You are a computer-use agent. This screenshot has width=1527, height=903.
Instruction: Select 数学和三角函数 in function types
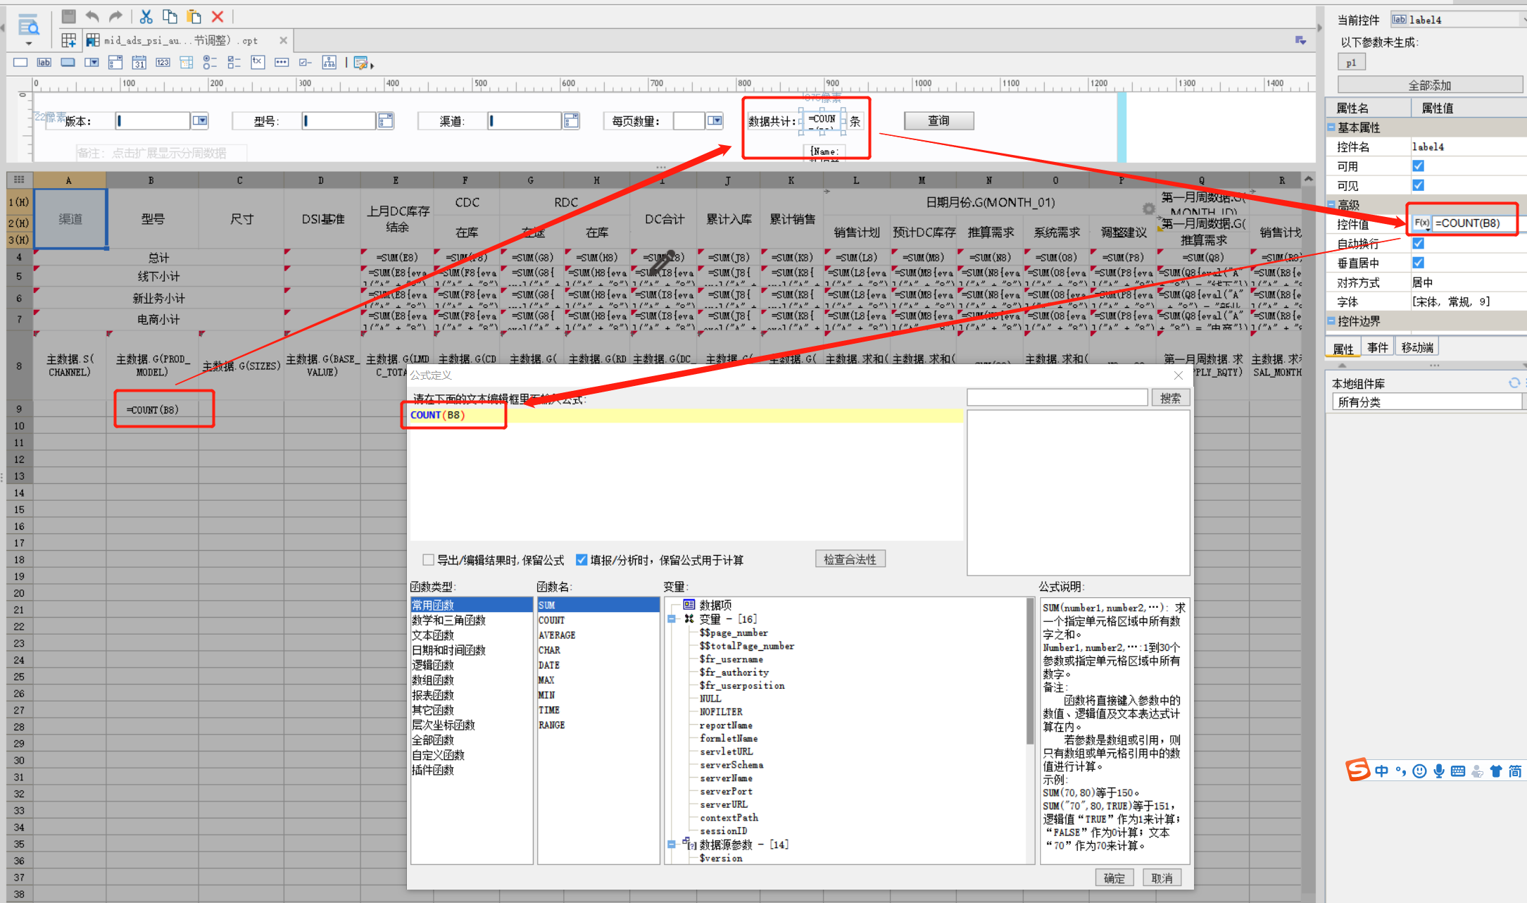tap(448, 620)
